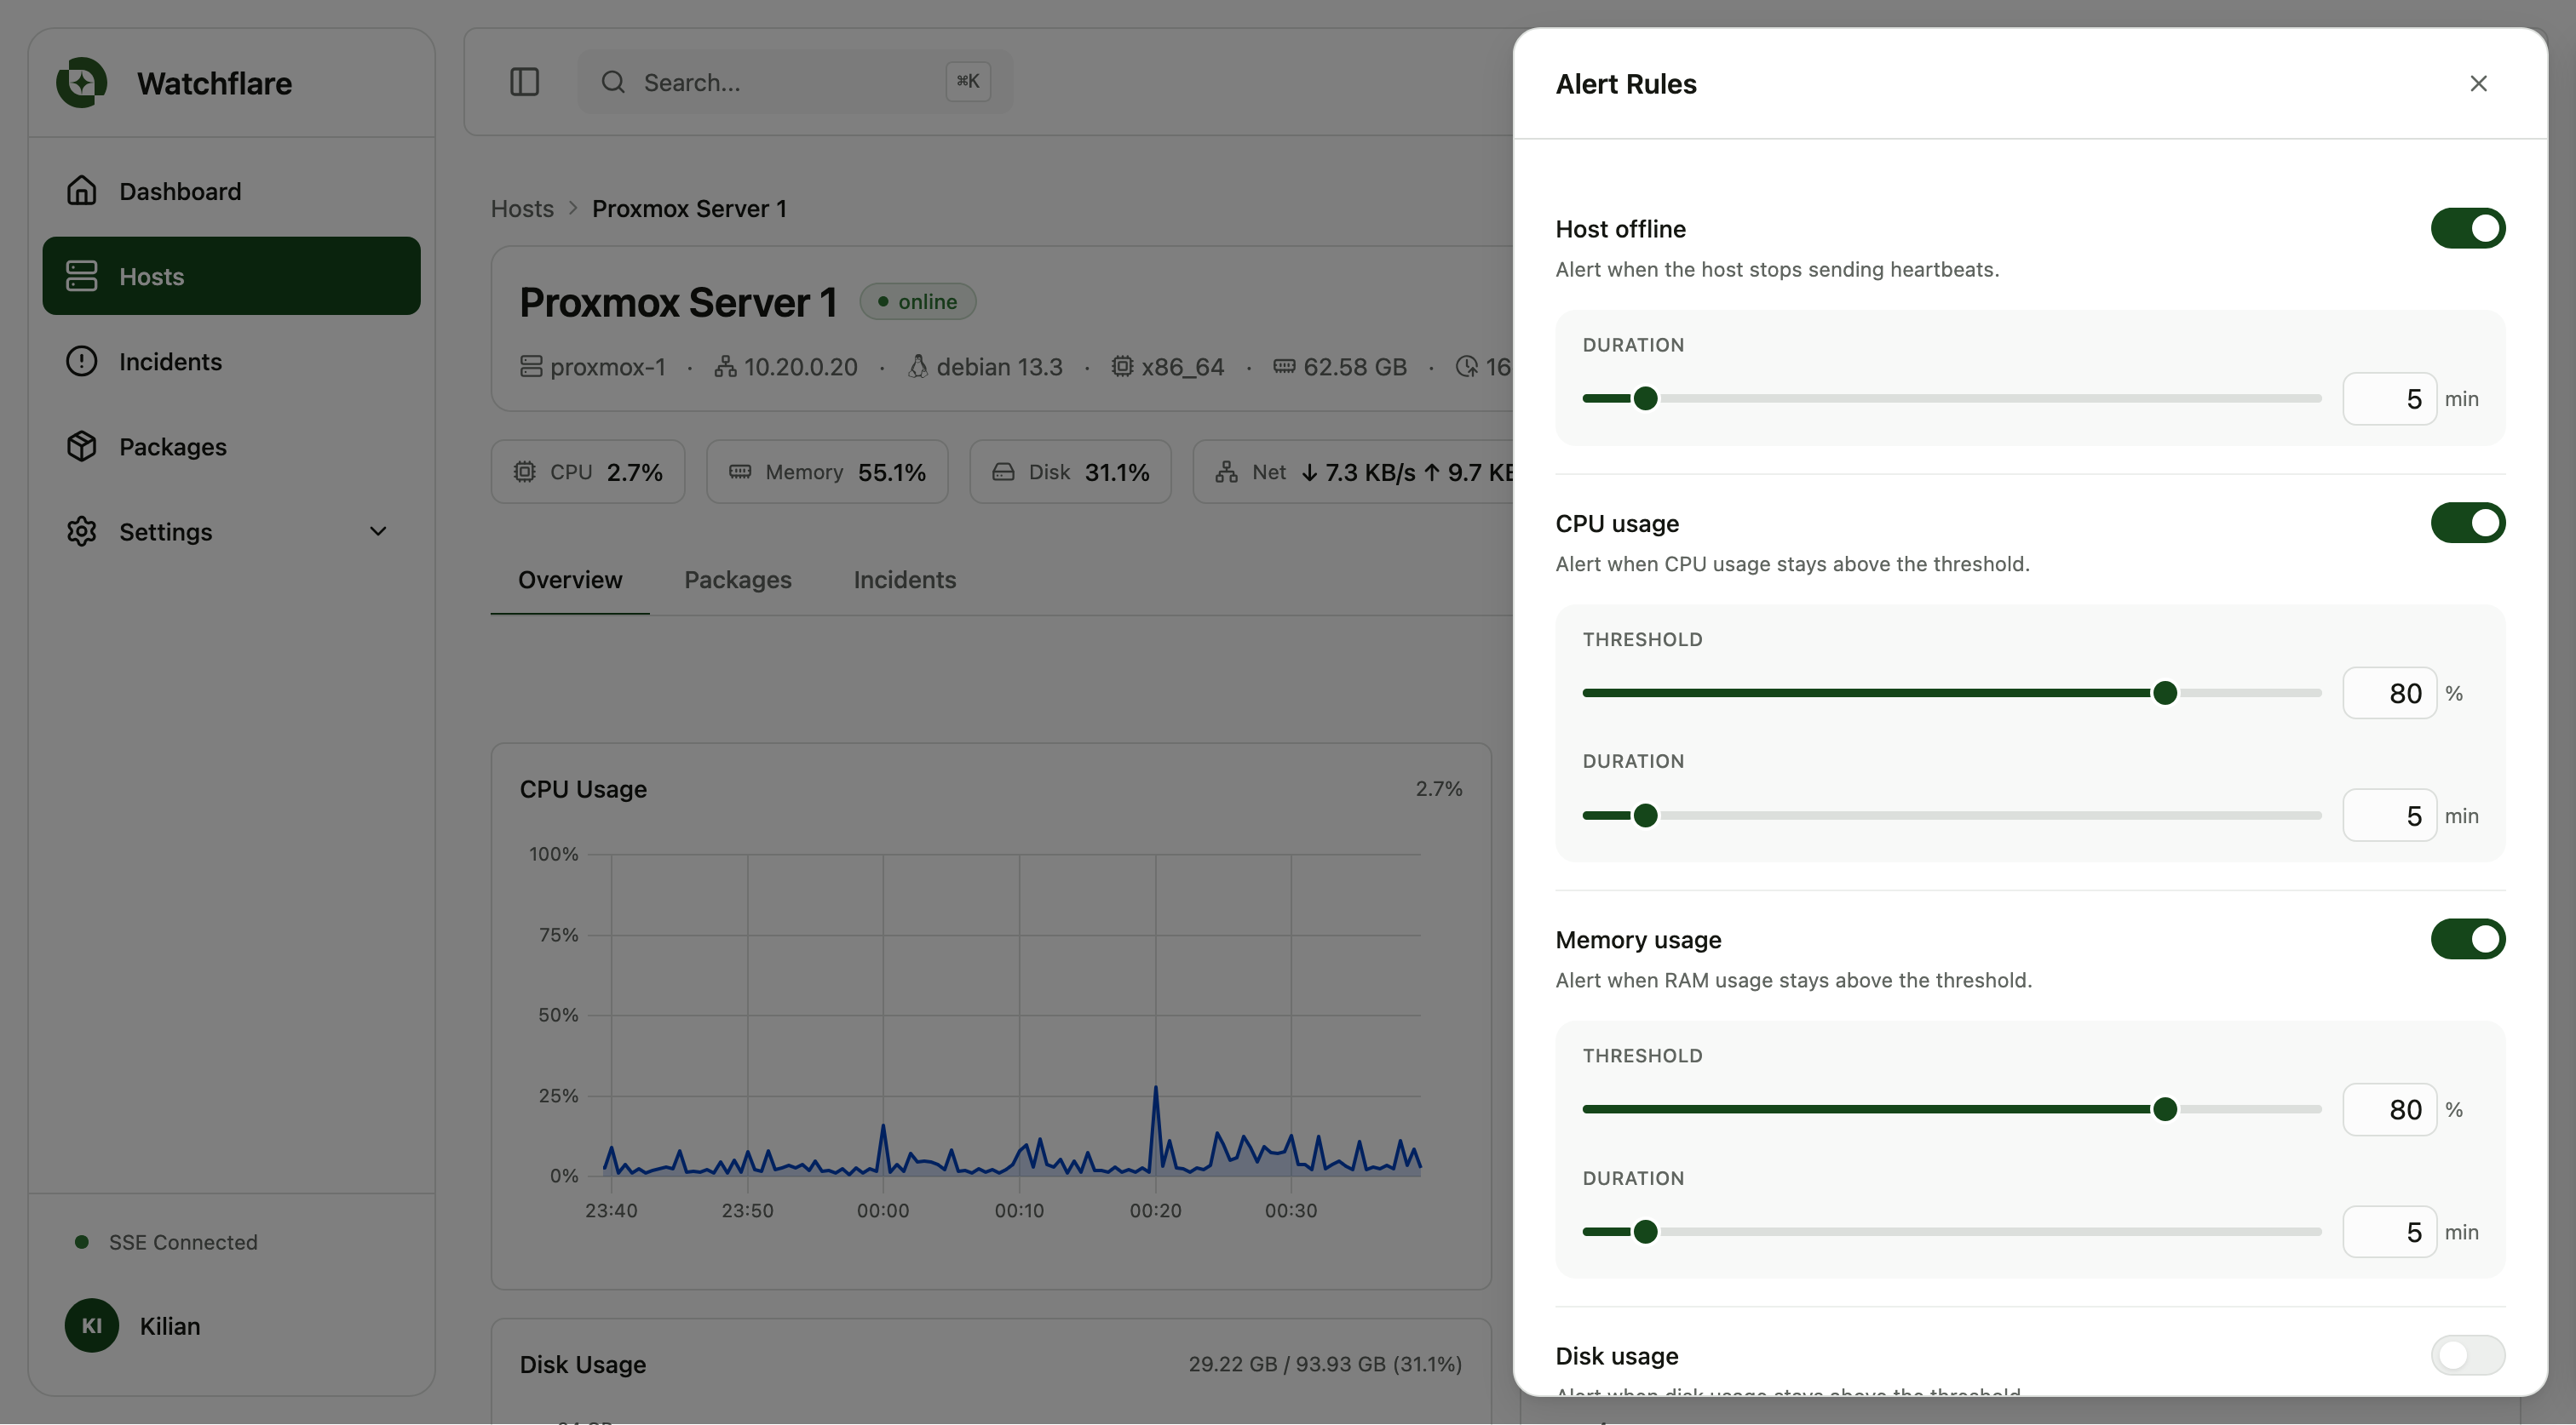The image size is (2576, 1425).
Task: Click the search magnifier icon
Action: coord(613,82)
